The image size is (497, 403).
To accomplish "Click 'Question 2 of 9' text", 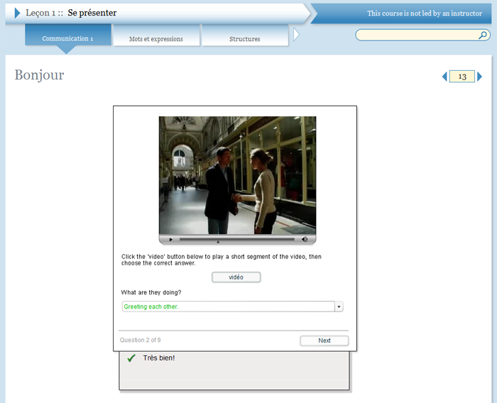I will pyautogui.click(x=140, y=340).
